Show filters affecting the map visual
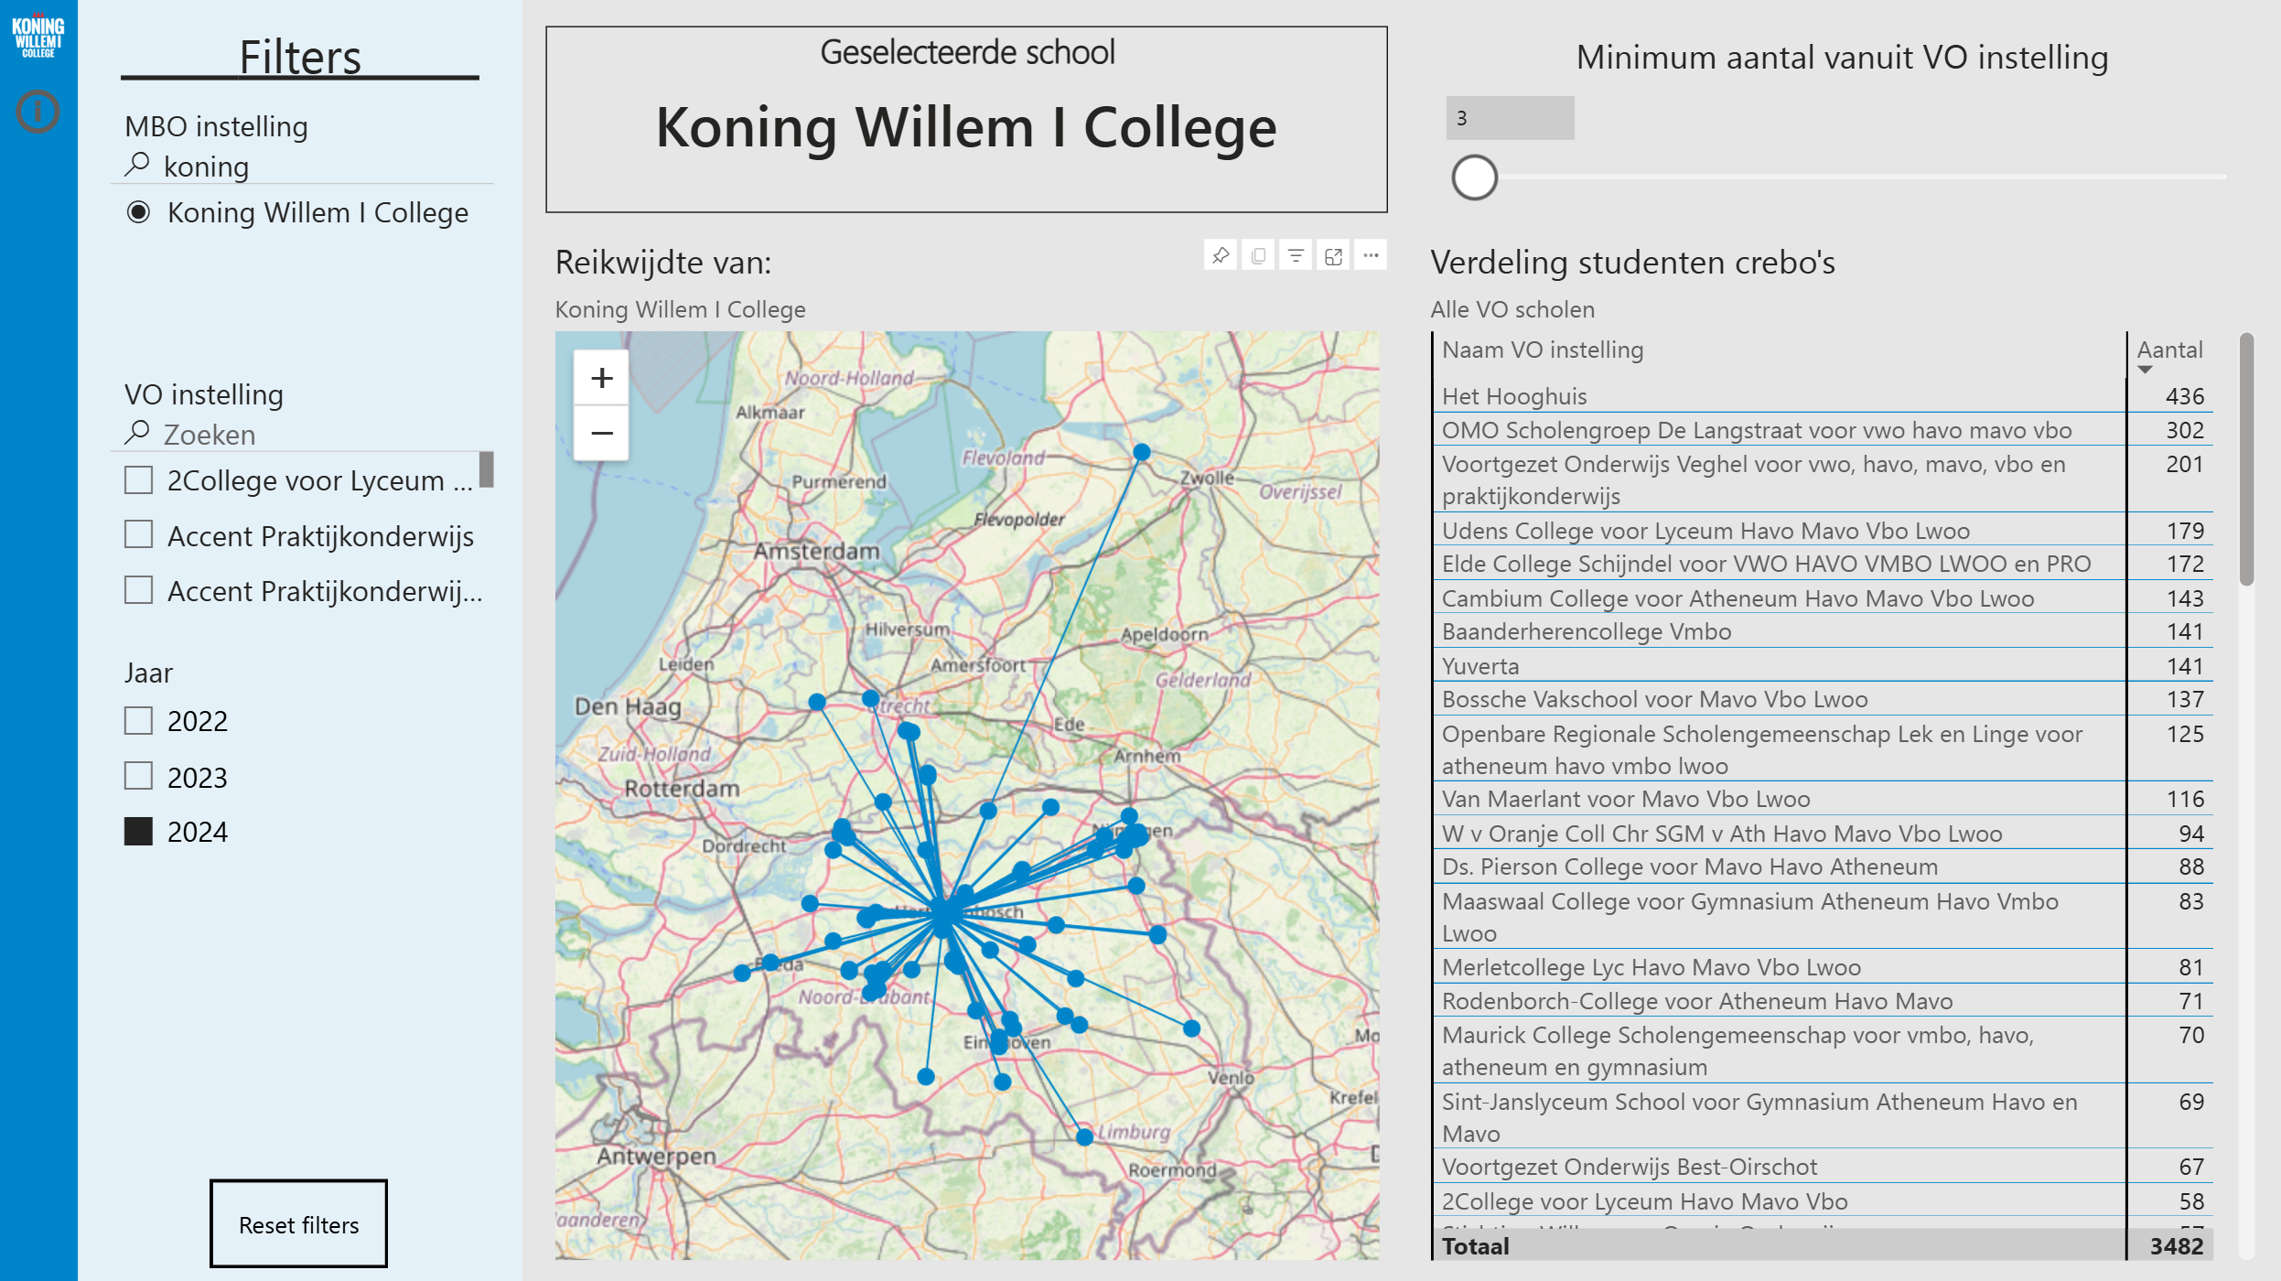 coord(1296,255)
